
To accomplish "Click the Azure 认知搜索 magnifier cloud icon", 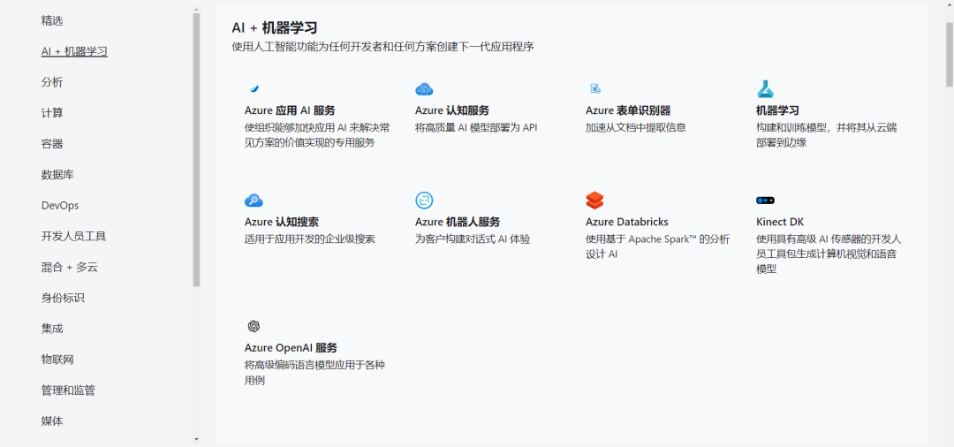I will pyautogui.click(x=254, y=200).
